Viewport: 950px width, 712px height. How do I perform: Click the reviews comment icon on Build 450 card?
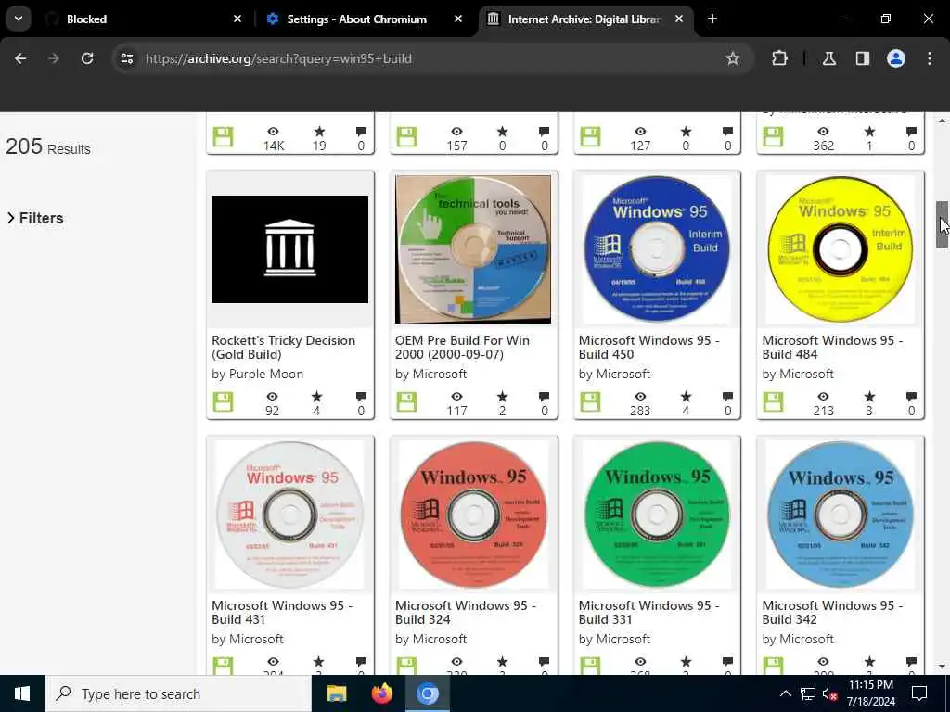click(727, 397)
